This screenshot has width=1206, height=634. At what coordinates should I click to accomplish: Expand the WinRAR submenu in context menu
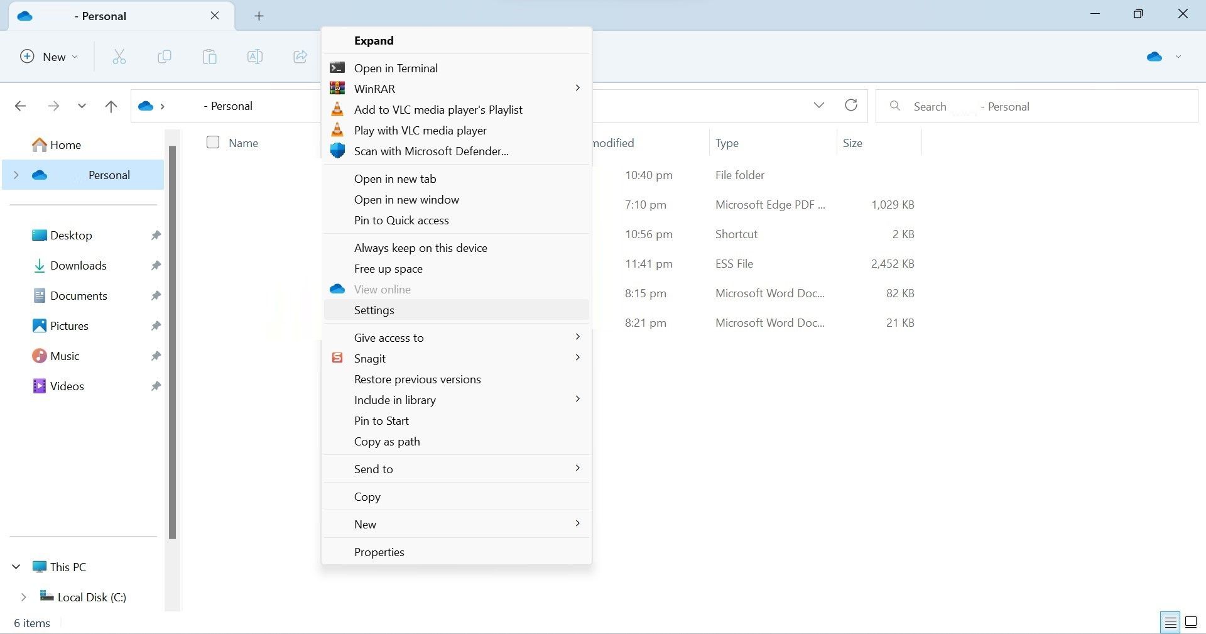[577, 88]
